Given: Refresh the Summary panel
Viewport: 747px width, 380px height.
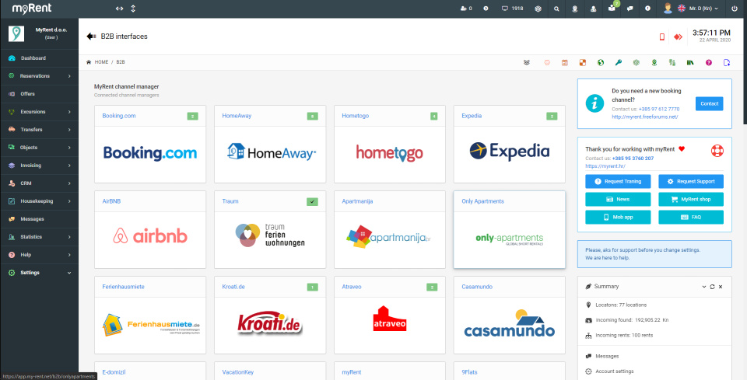Looking at the screenshot, I should pos(712,287).
